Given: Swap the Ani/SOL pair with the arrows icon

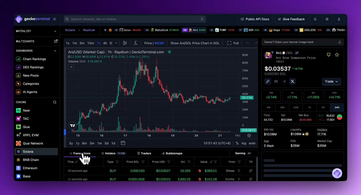Looking at the screenshot, I should [x=297, y=53].
